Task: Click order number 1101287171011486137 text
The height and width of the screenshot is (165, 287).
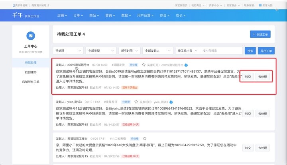Action: click(184, 71)
